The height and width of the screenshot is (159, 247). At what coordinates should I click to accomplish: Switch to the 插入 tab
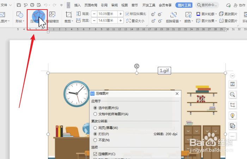[78, 5]
